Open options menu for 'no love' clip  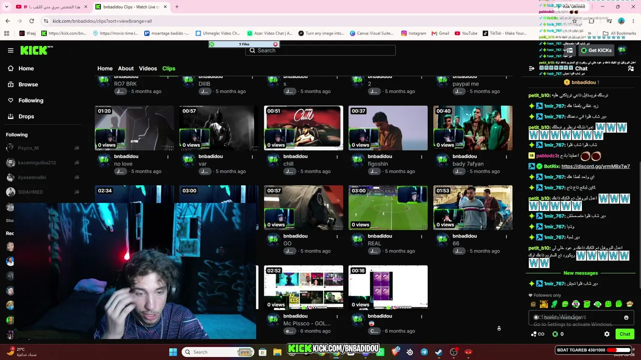click(x=168, y=156)
